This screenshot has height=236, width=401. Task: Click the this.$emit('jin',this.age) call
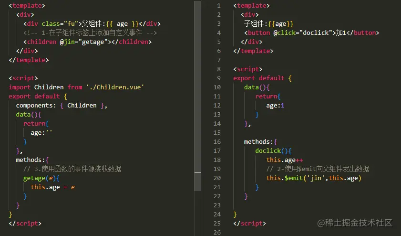pyautogui.click(x=314, y=178)
